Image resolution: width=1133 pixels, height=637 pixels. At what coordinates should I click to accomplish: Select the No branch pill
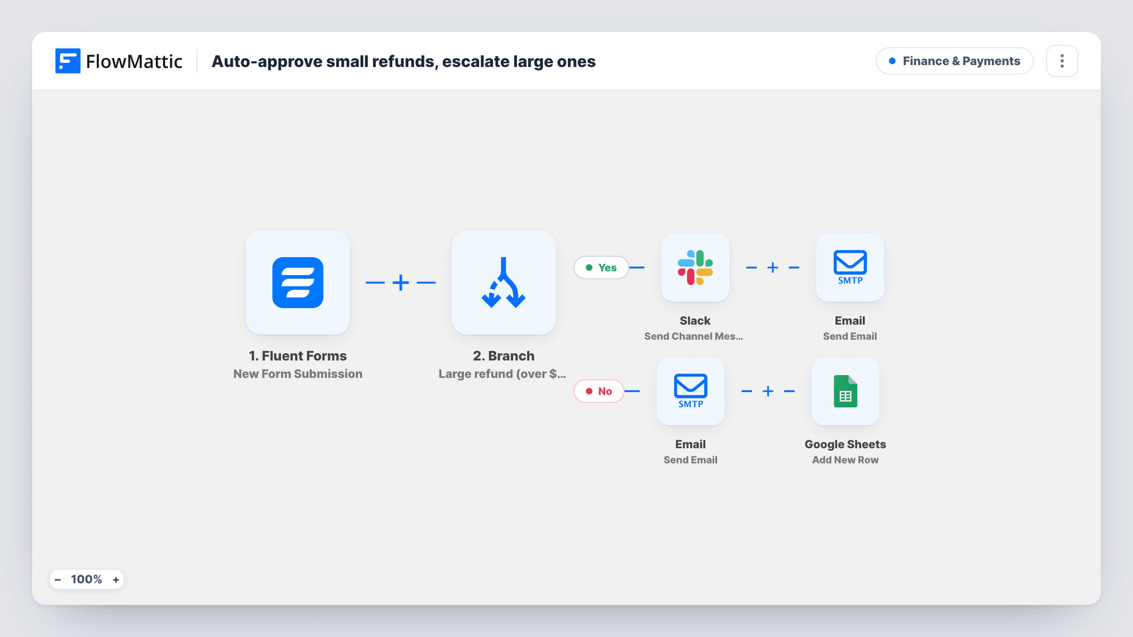[x=599, y=391]
